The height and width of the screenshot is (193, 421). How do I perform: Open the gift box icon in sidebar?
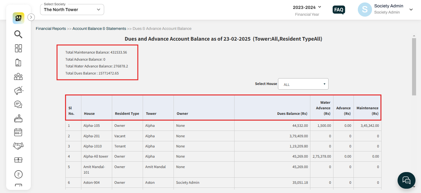point(18,160)
